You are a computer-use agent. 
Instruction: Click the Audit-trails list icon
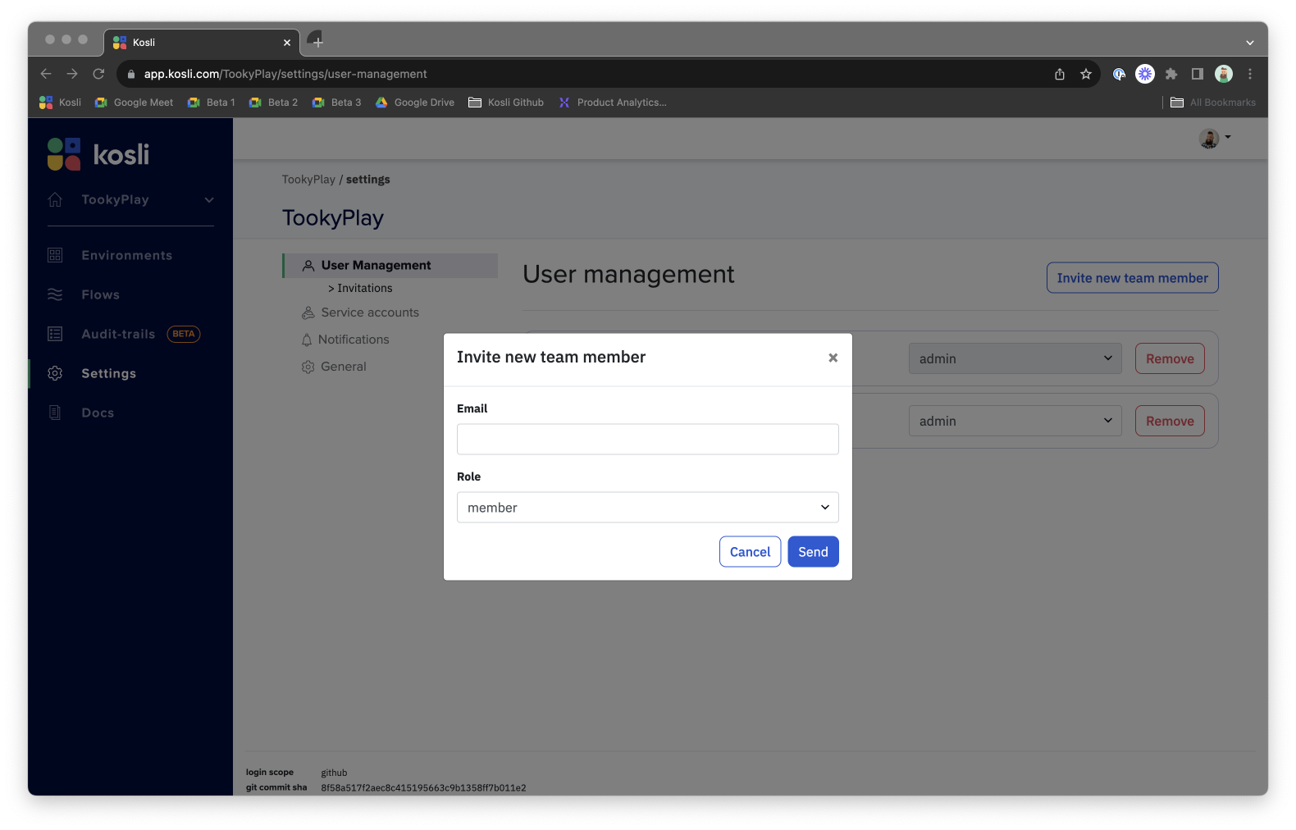55,334
